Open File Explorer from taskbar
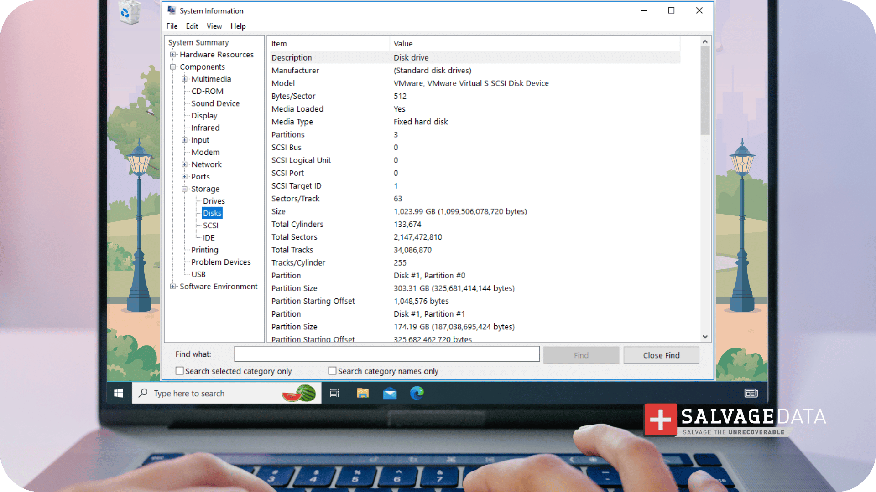 click(x=363, y=393)
